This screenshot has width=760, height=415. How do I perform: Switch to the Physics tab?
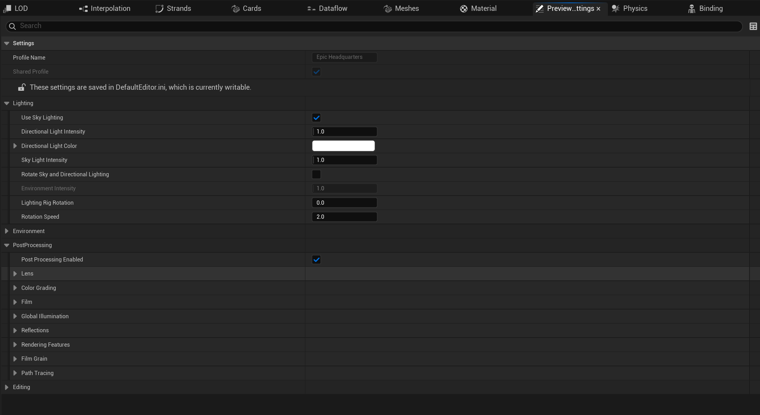pos(630,8)
